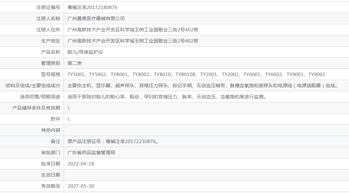Click the 审批部门 label

click(51, 153)
